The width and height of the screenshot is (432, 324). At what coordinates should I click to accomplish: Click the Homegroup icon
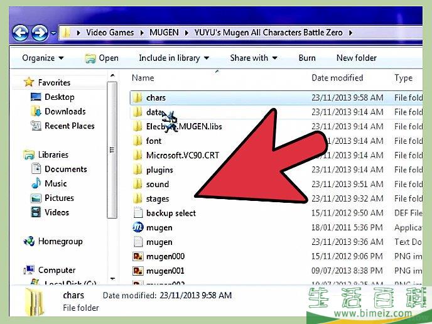29,241
